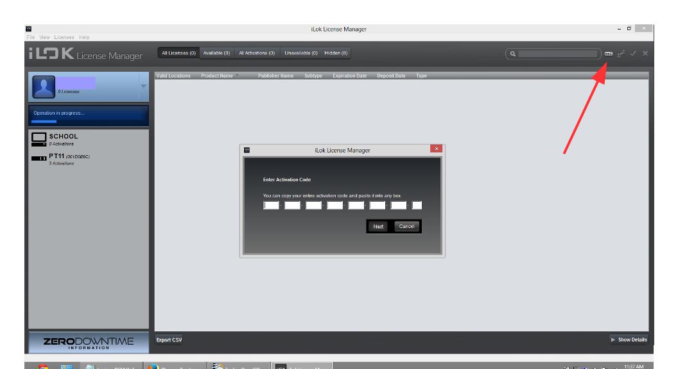Sort by the Type column
678x369 pixels.
[421, 76]
